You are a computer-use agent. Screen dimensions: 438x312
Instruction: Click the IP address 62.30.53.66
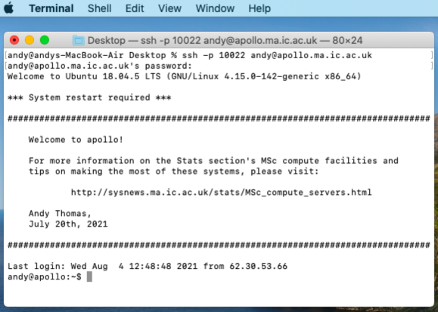(259, 266)
